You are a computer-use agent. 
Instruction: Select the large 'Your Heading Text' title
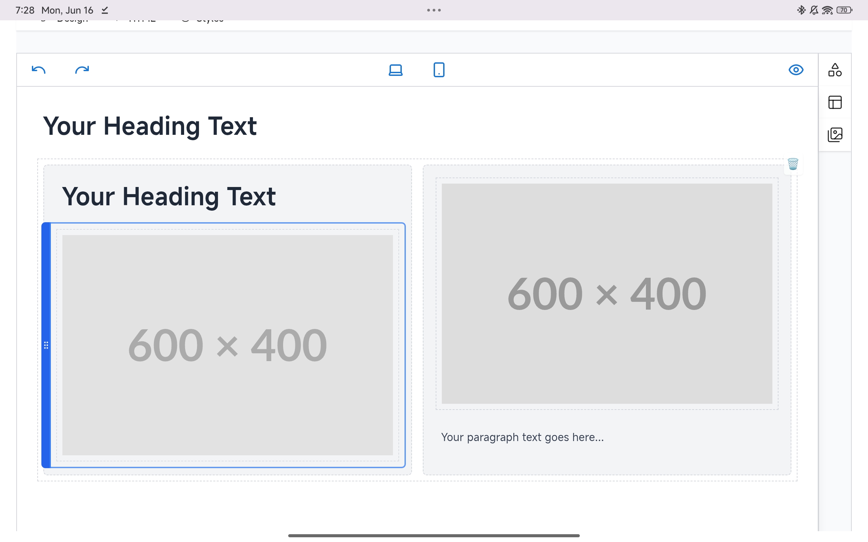coord(151,126)
